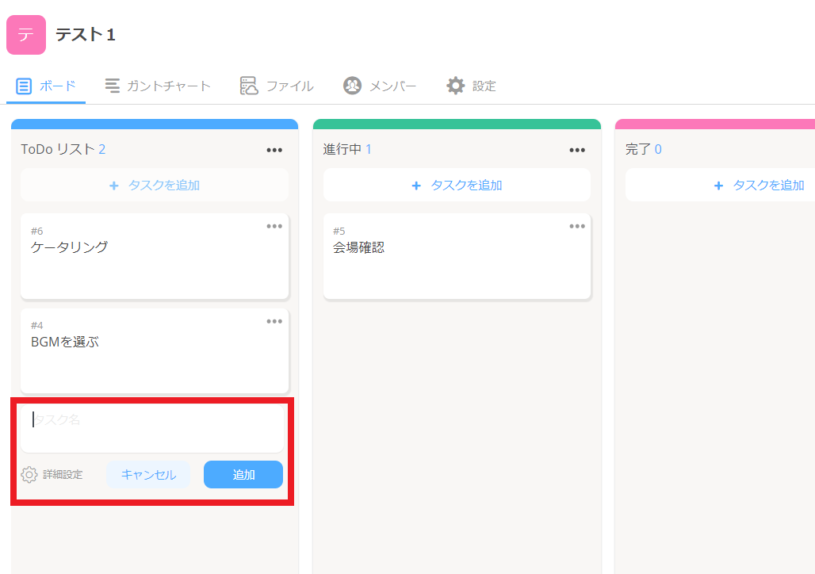Click the file cloud icon
The image size is (815, 574).
[249, 86]
